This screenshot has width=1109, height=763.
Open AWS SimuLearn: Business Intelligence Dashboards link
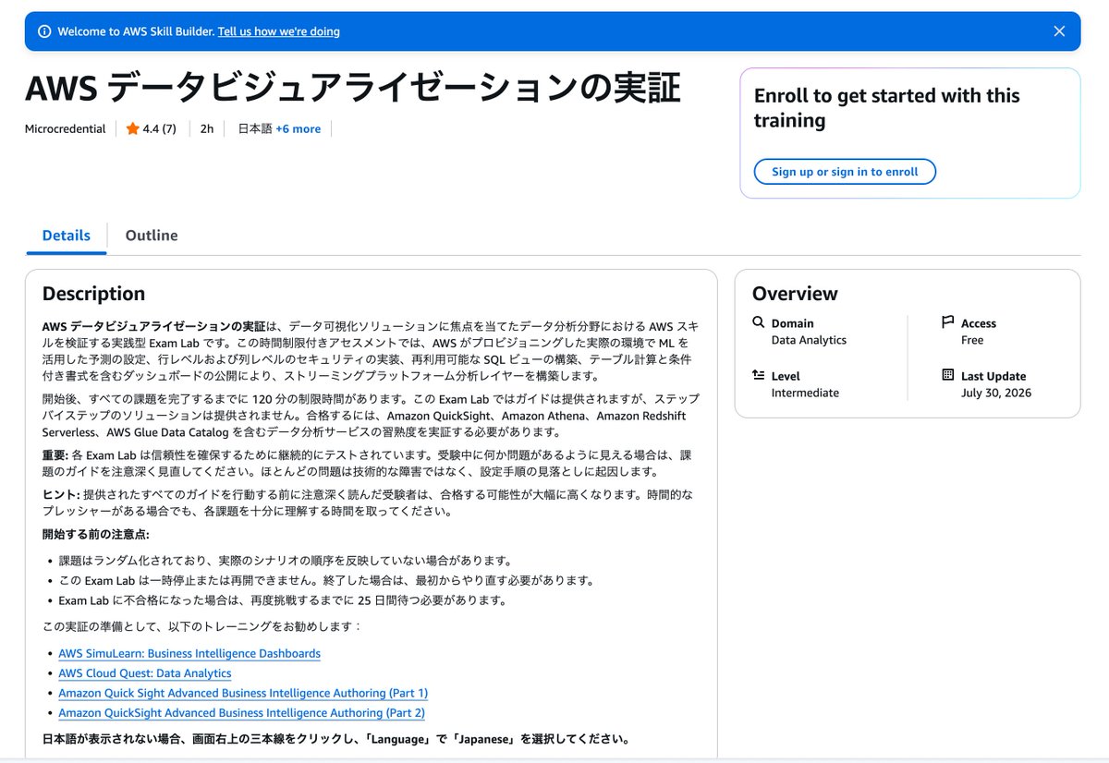(189, 653)
